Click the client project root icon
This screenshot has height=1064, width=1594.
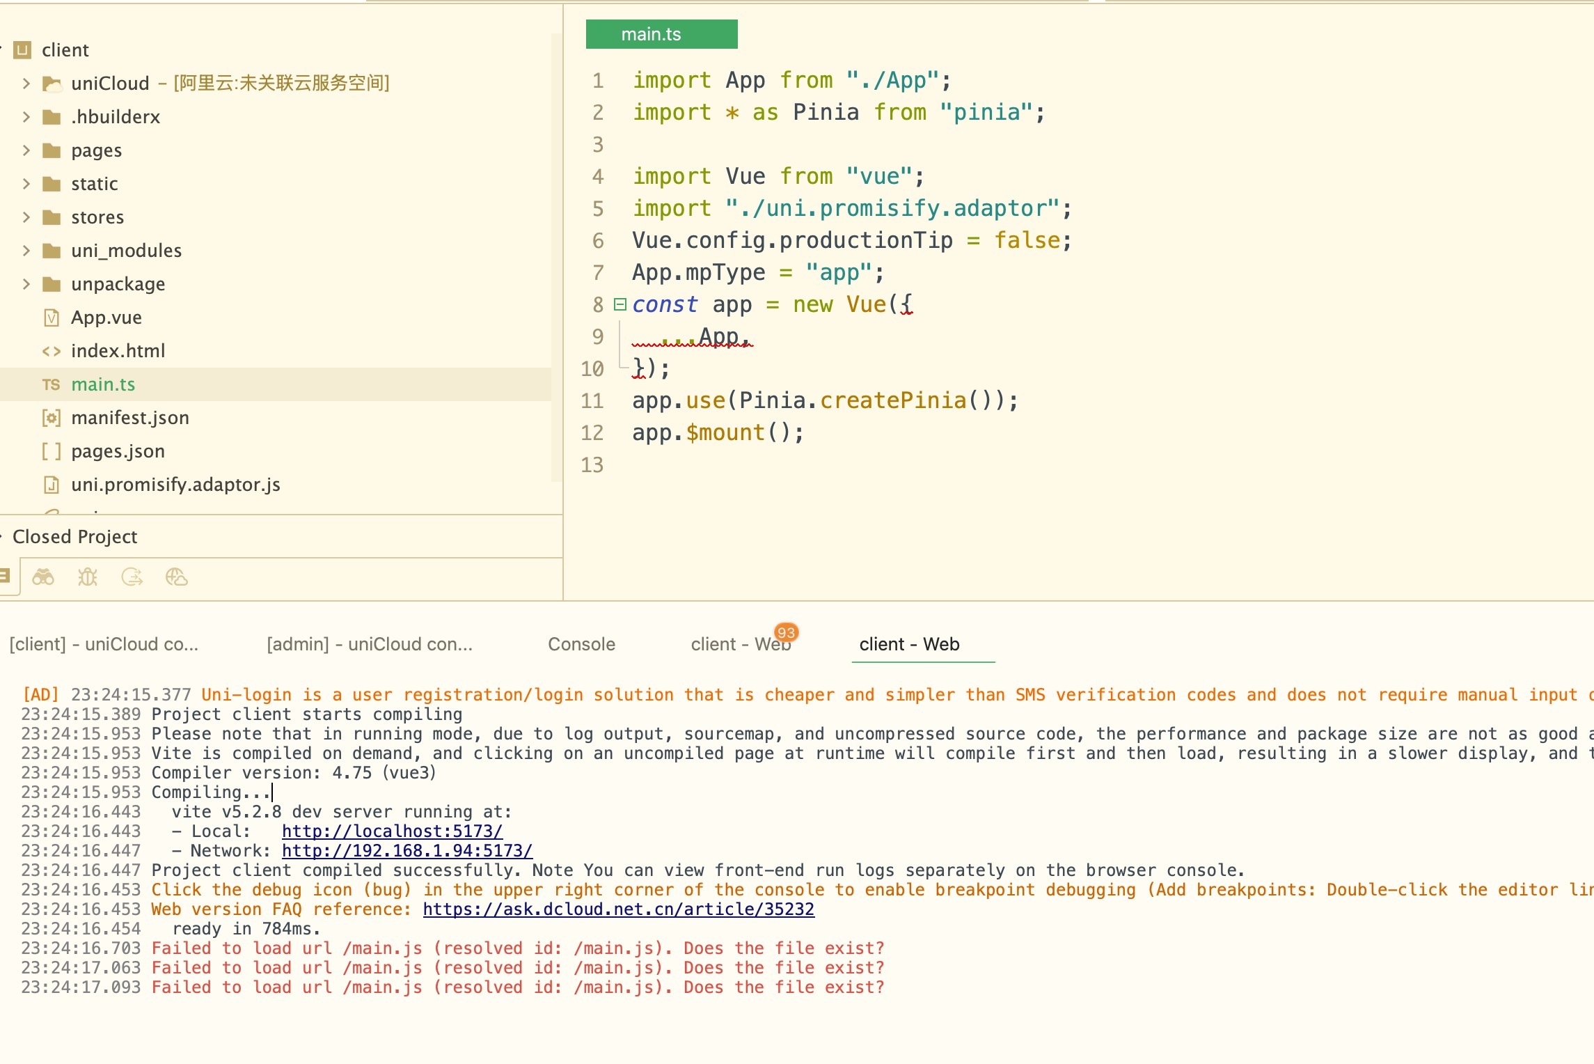point(23,49)
